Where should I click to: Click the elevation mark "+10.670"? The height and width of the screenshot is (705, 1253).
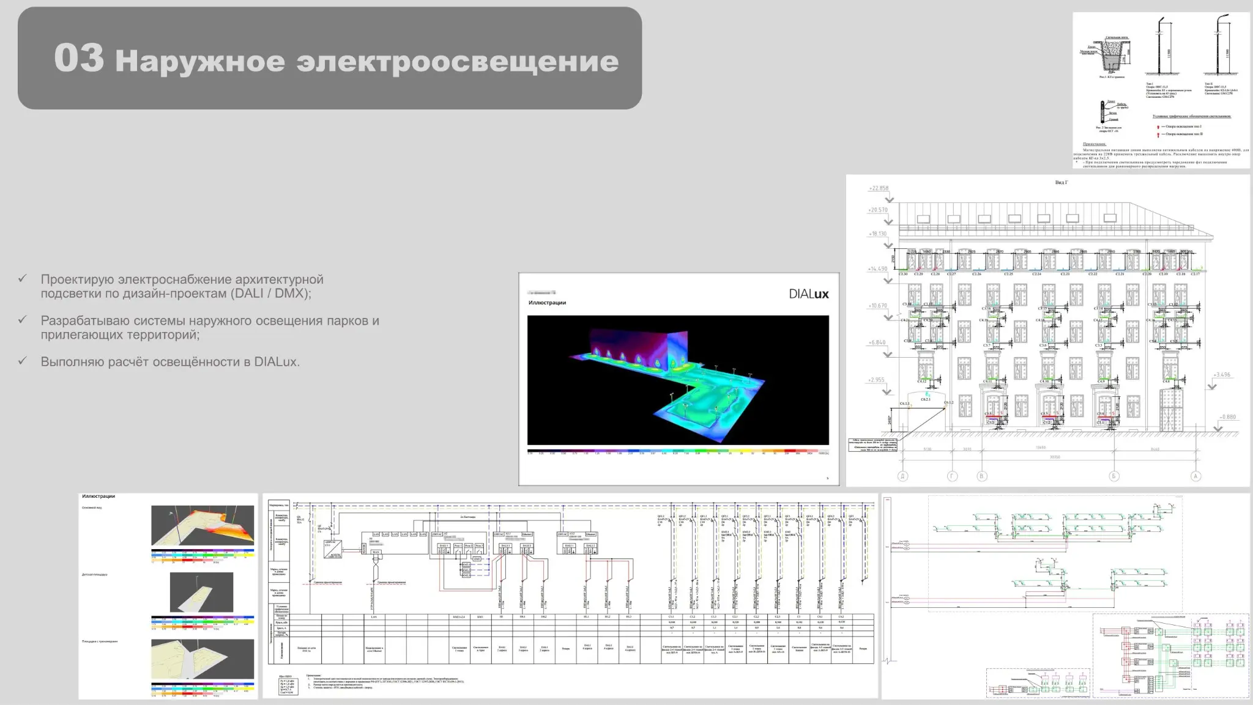878,306
